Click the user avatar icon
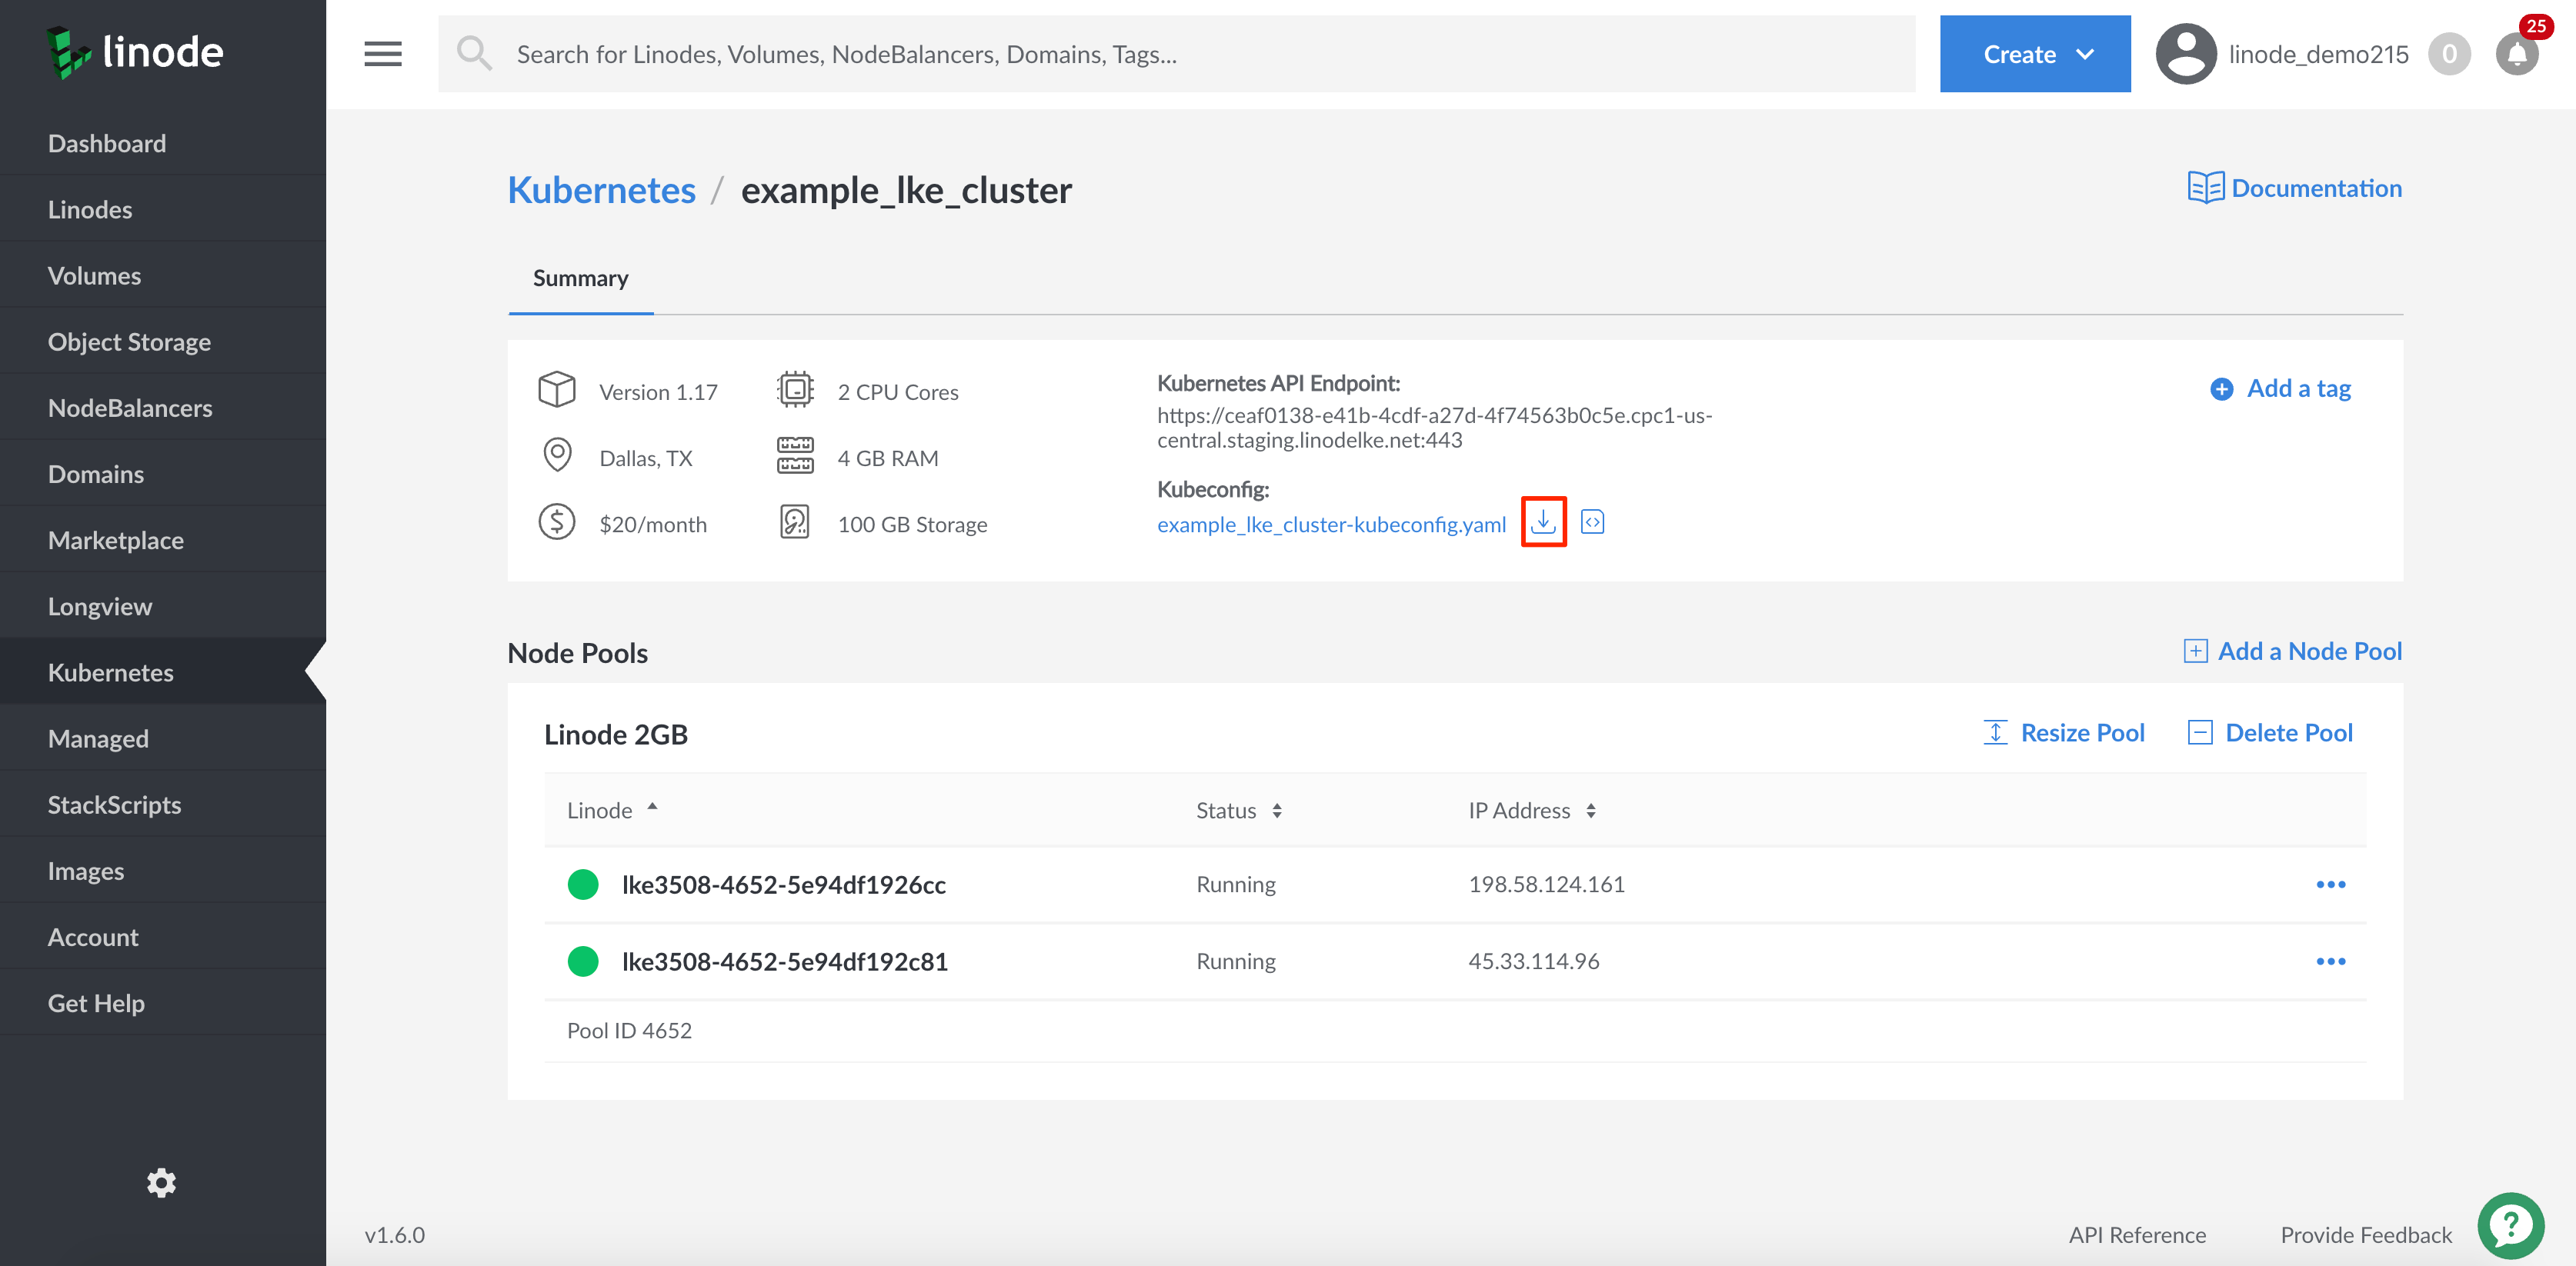Screen dimensions: 2576x1266 [2185, 54]
